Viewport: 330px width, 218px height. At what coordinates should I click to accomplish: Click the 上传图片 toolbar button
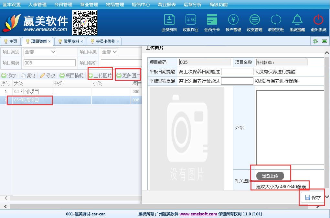tap(100, 75)
